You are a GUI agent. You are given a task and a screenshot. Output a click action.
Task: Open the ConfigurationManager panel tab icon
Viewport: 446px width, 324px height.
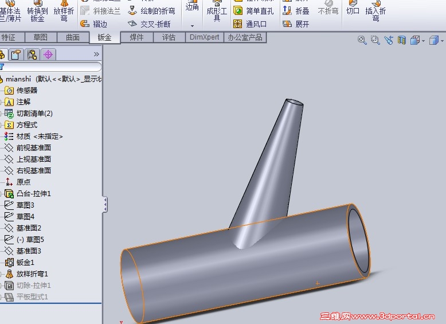(32, 54)
